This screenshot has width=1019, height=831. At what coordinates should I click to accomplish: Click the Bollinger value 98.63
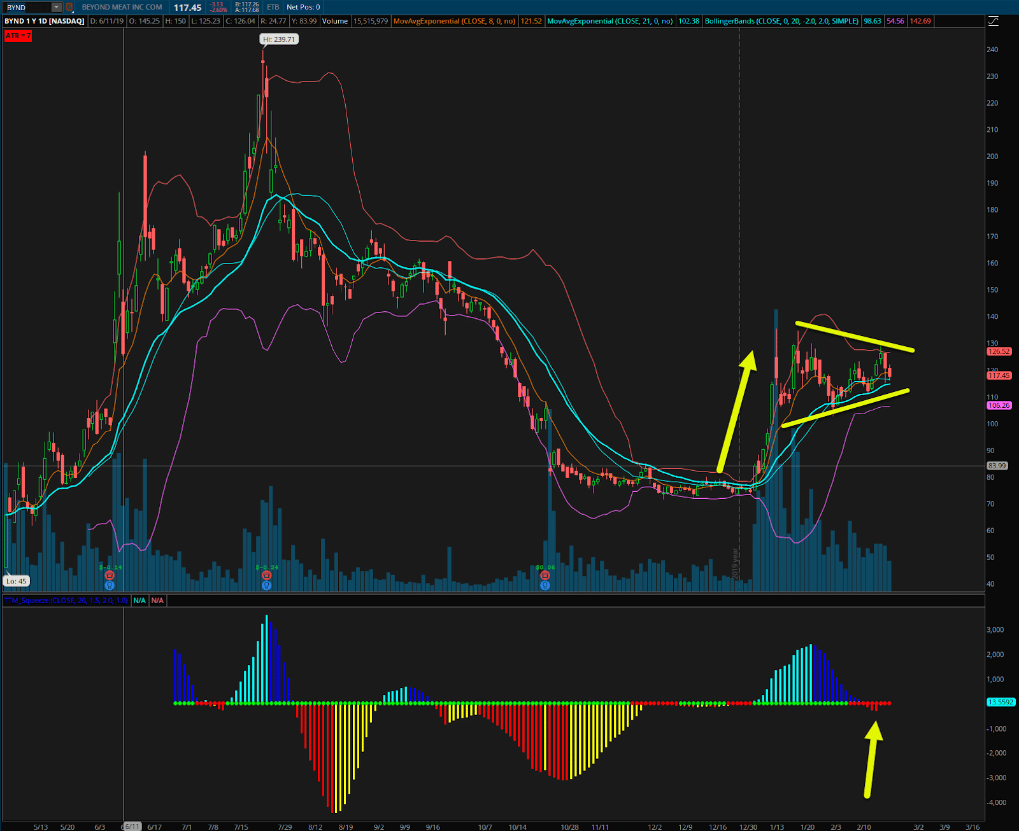pos(873,21)
